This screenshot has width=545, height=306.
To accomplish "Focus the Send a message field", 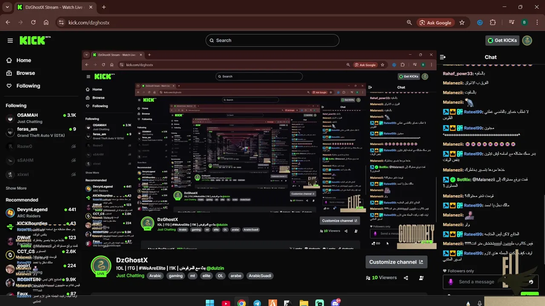I will coord(490,282).
